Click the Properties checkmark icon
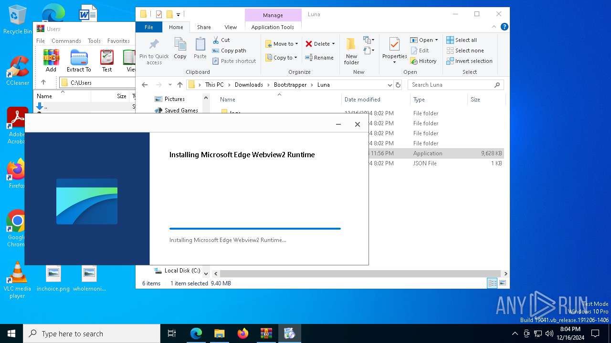This screenshot has width=611, height=343. (394, 45)
